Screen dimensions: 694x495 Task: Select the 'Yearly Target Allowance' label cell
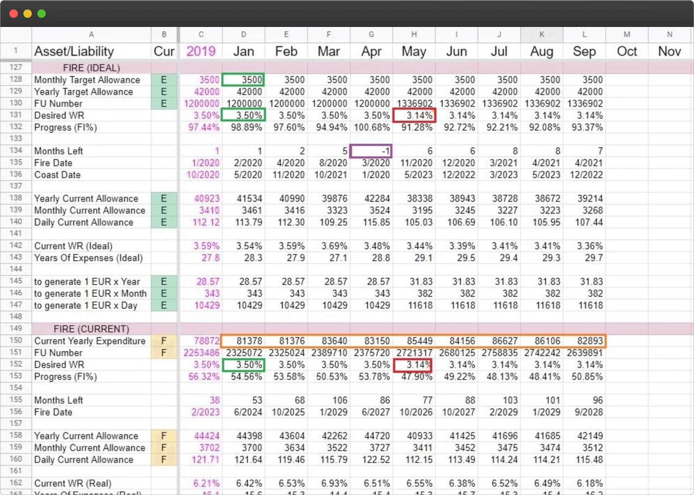(x=91, y=91)
